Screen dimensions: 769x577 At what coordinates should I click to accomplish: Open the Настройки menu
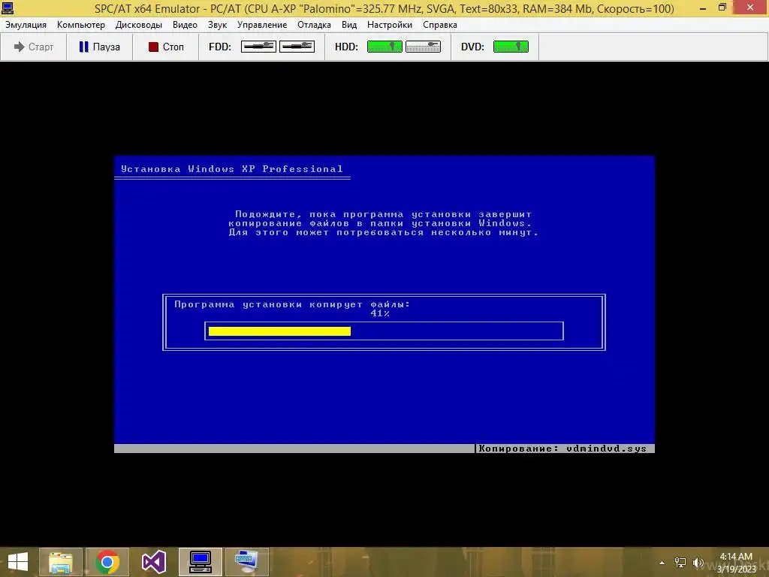(390, 25)
